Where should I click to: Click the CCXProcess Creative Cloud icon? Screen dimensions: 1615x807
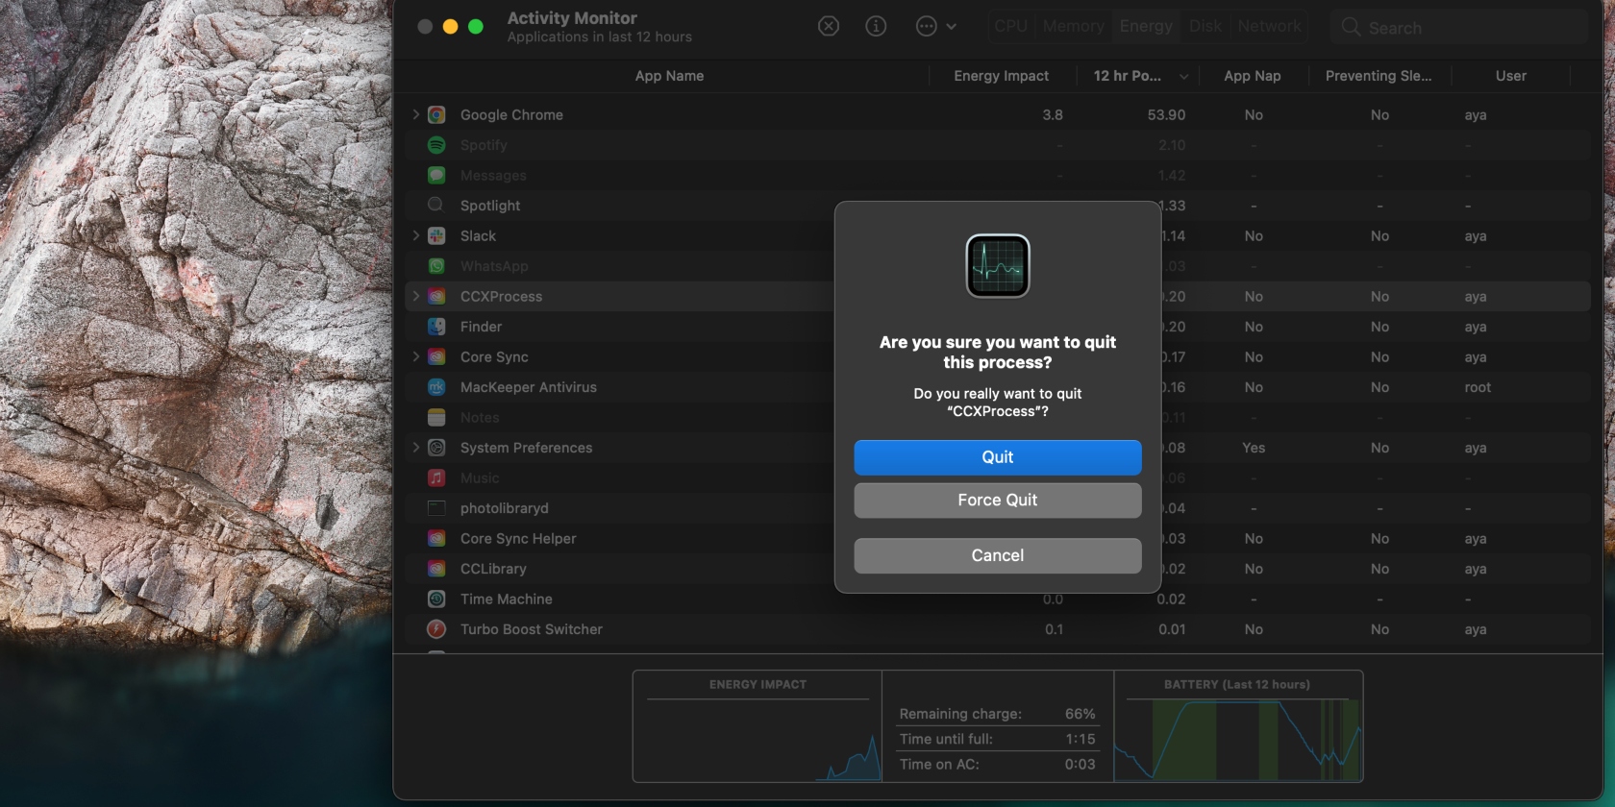[436, 296]
